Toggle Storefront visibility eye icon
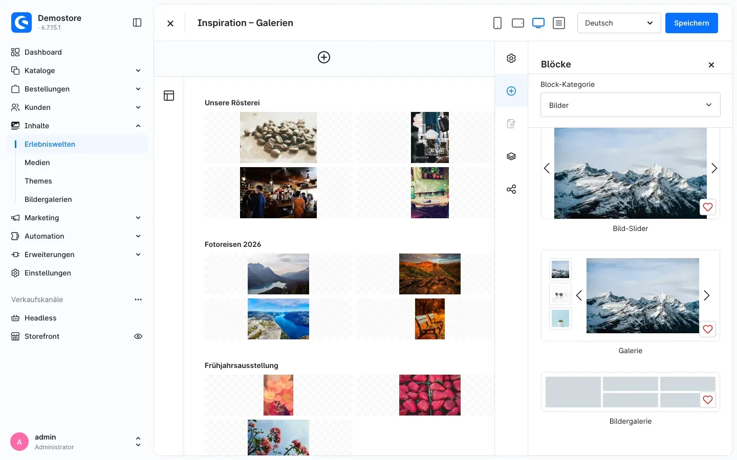 pyautogui.click(x=138, y=336)
